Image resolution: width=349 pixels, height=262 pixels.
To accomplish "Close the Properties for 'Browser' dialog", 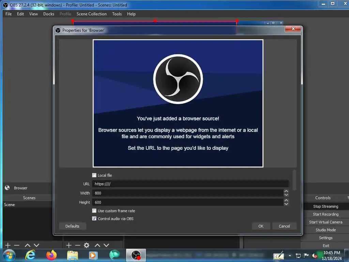I will pos(293,29).
